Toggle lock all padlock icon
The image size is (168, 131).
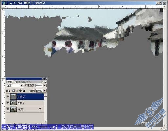(24, 91)
